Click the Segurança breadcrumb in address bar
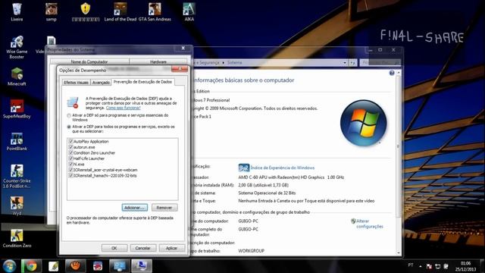Image resolution: width=485 pixels, height=273 pixels. click(x=209, y=62)
